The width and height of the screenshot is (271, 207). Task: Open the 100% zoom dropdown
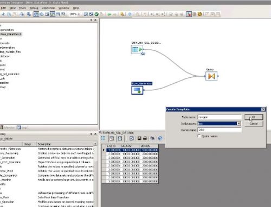click(79, 14)
